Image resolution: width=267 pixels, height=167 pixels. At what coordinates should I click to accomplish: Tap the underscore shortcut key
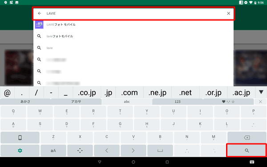[x=66, y=93]
